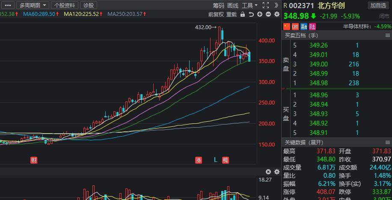The width and height of the screenshot is (392, 200).
Task: Click the 跌停 value 333.87
Action: point(382,192)
